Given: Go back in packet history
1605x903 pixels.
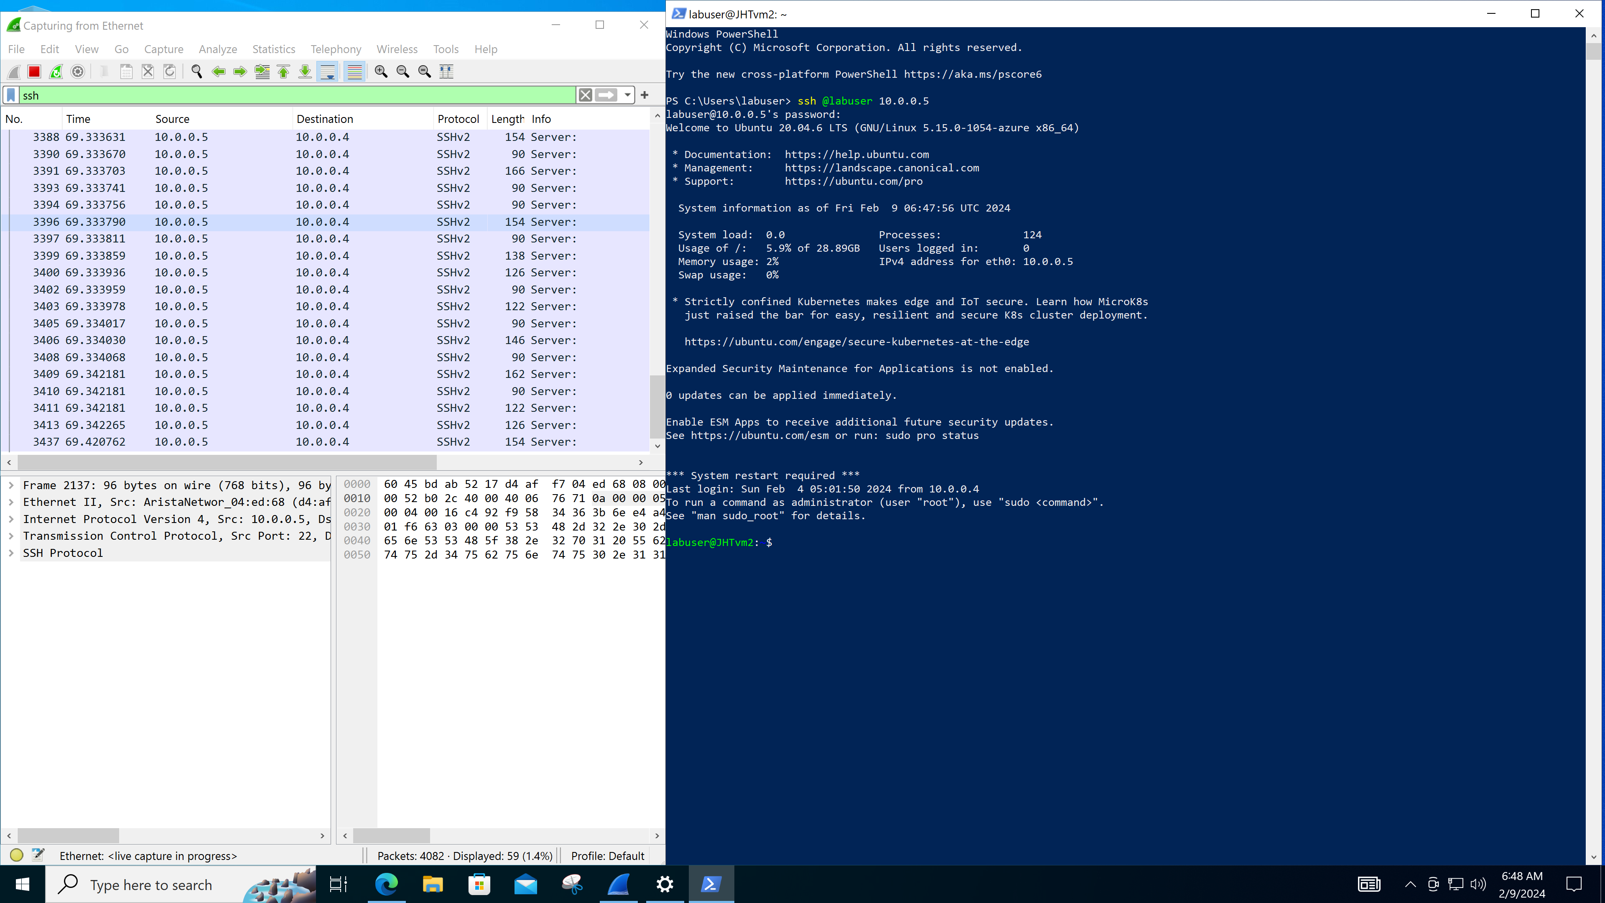Looking at the screenshot, I should (x=219, y=71).
